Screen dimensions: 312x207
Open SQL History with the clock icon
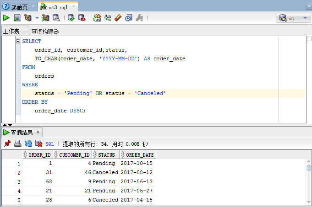[129, 18]
